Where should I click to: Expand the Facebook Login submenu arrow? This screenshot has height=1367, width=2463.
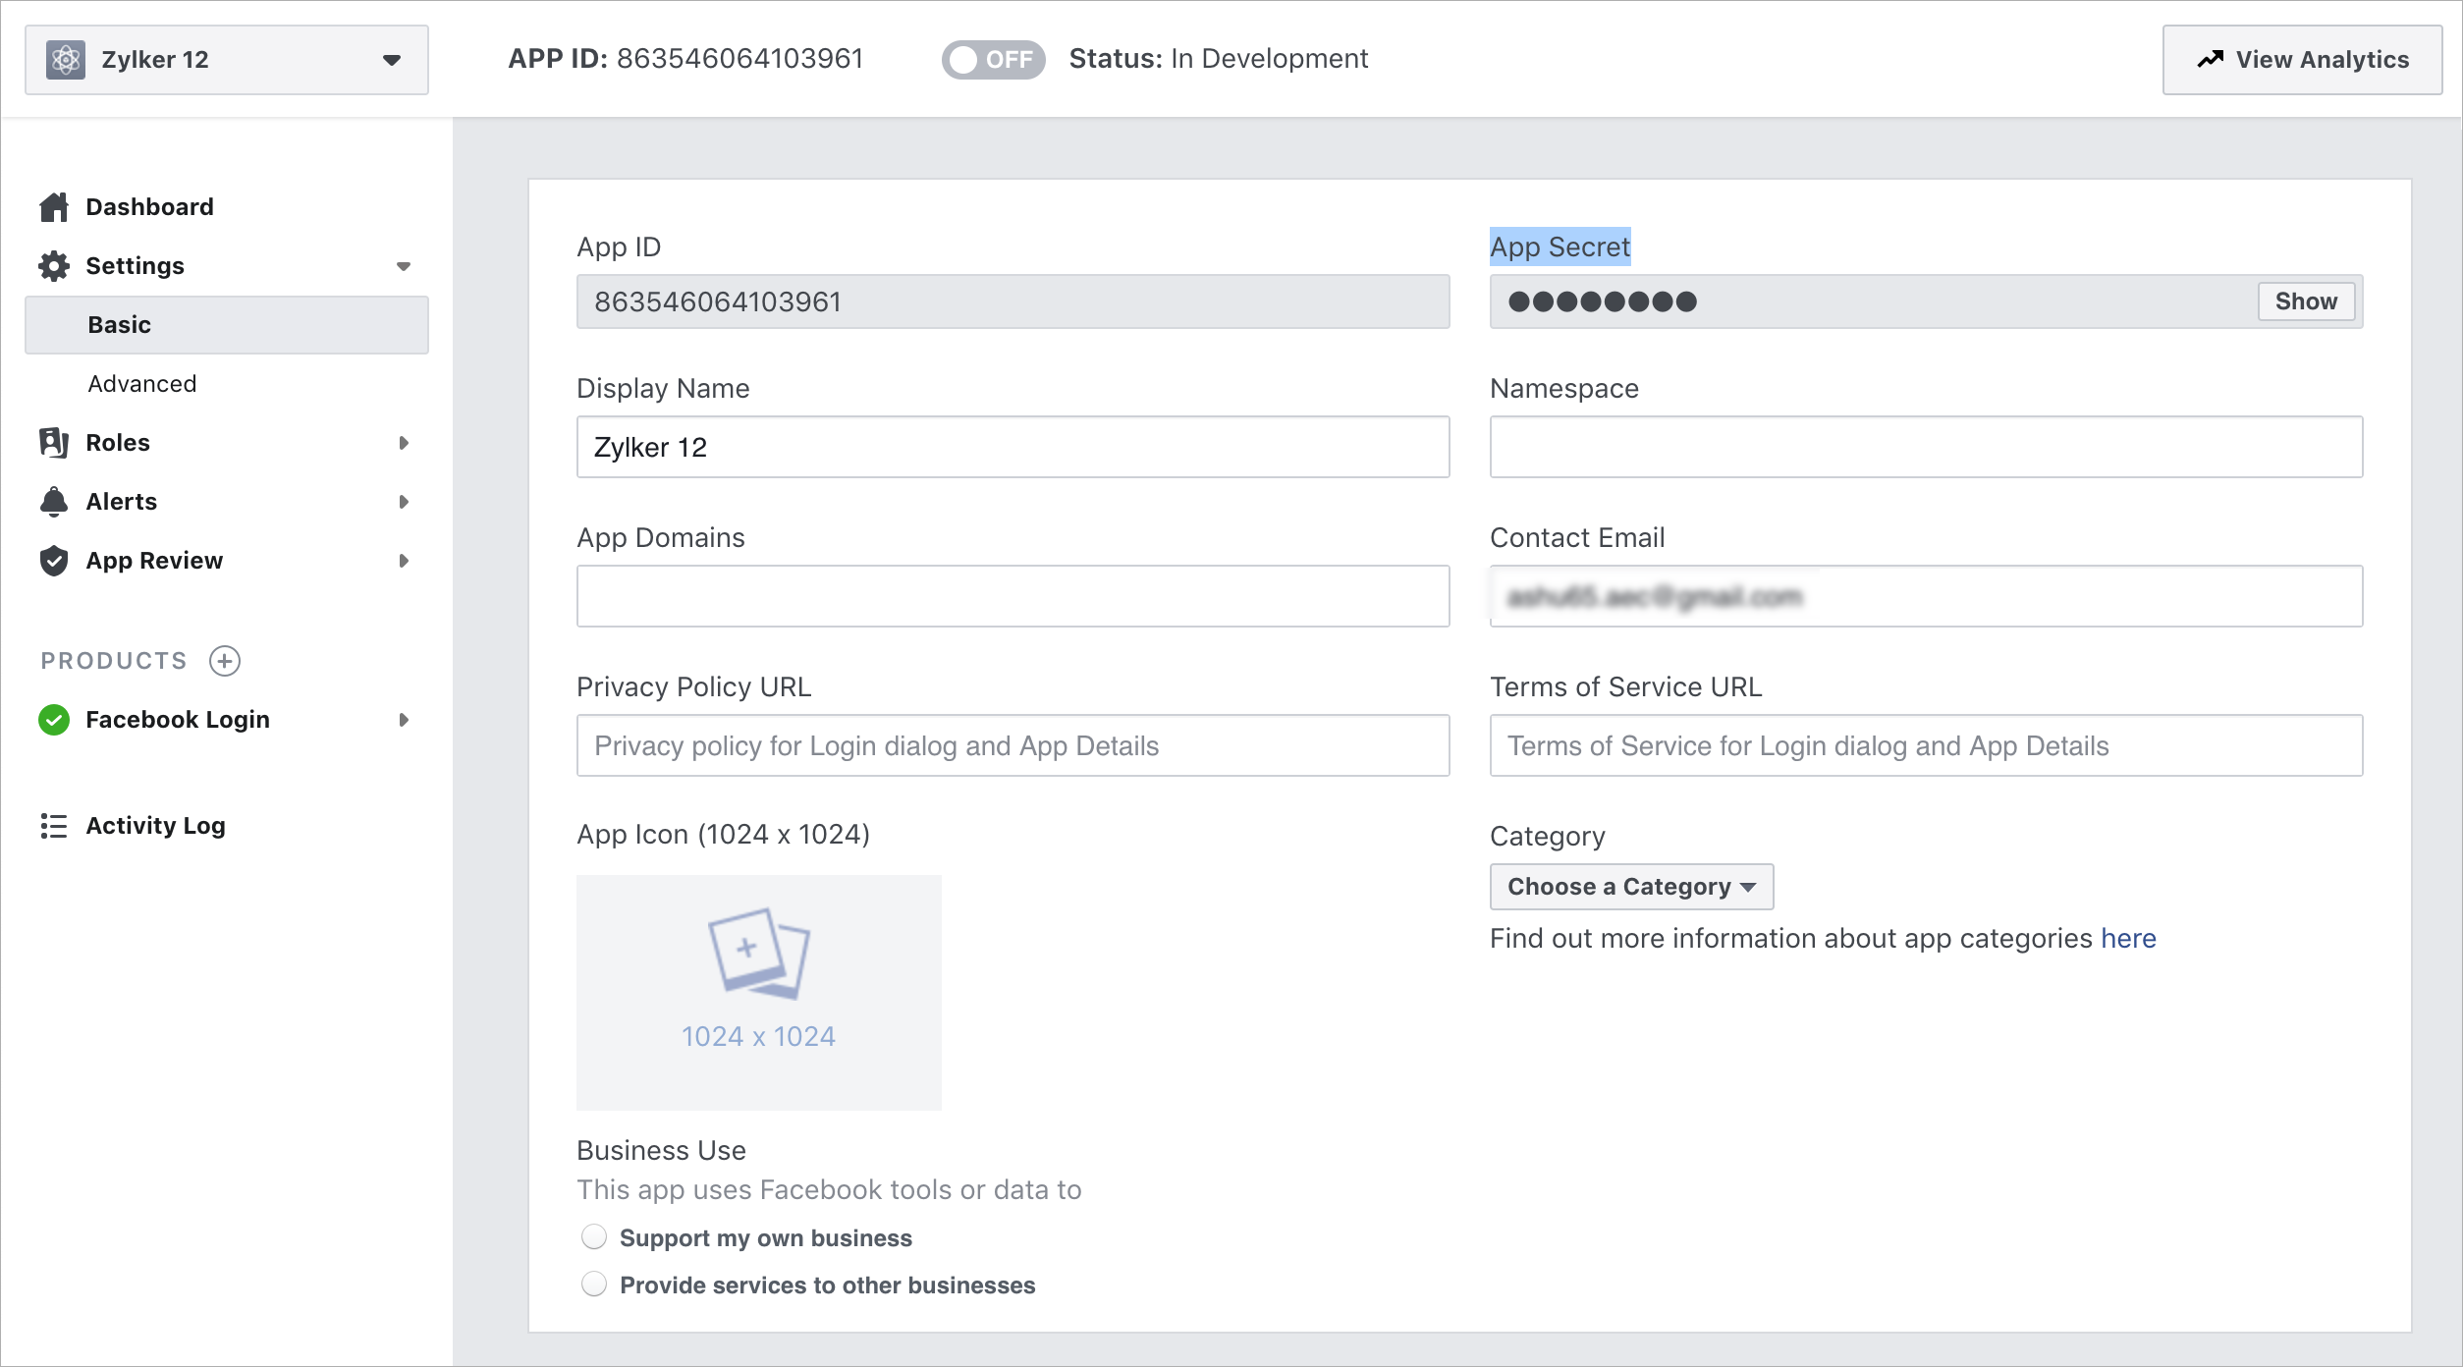coord(404,720)
